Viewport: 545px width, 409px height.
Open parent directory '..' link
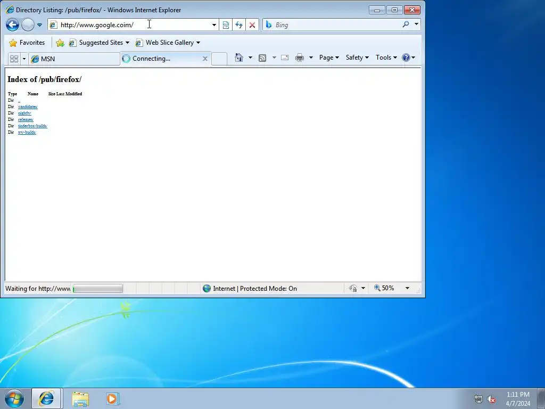[x=19, y=101]
